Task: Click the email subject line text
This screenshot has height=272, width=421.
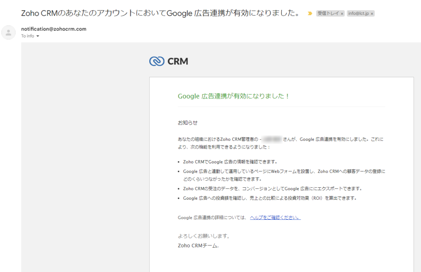Action: (161, 13)
